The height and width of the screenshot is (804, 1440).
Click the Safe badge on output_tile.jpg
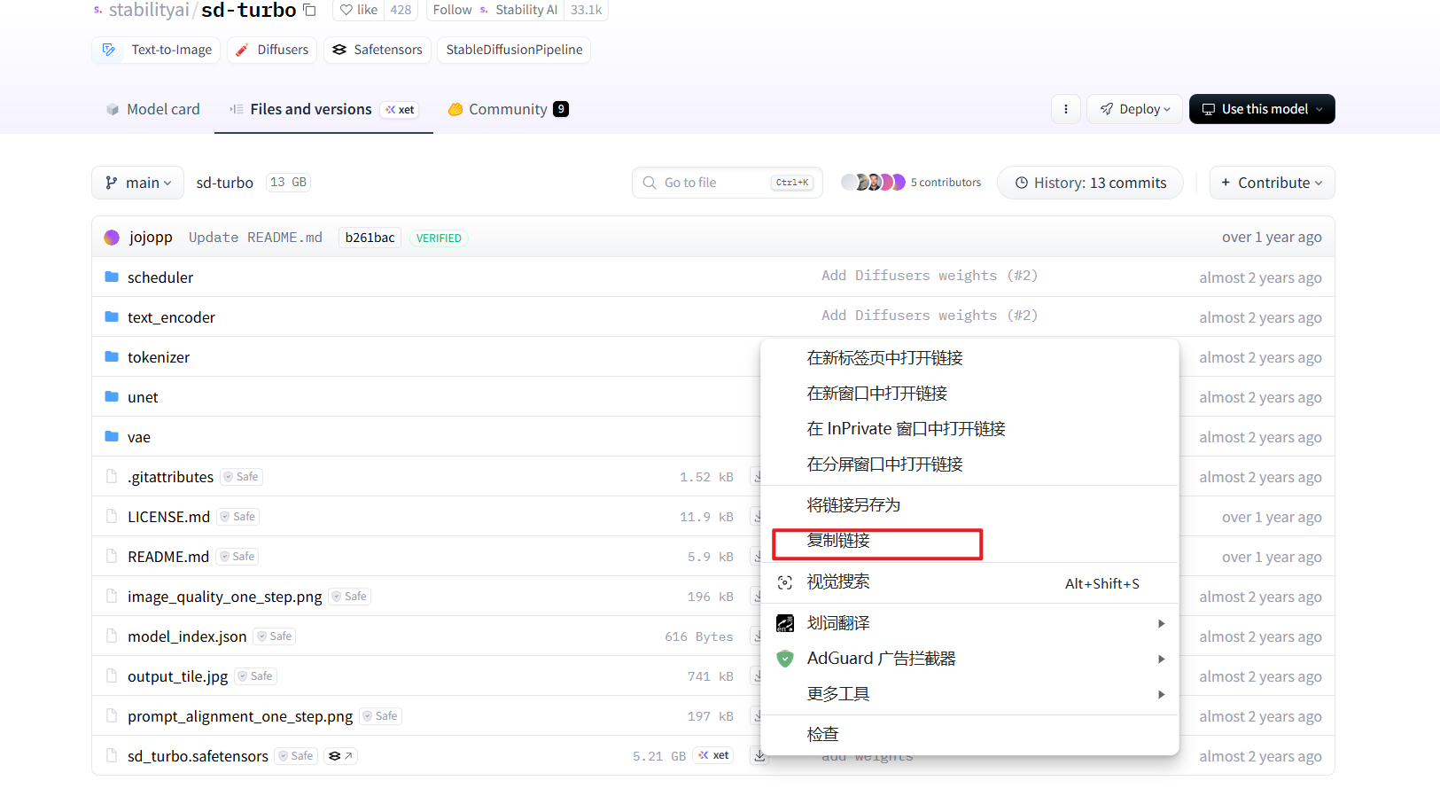[x=255, y=676]
